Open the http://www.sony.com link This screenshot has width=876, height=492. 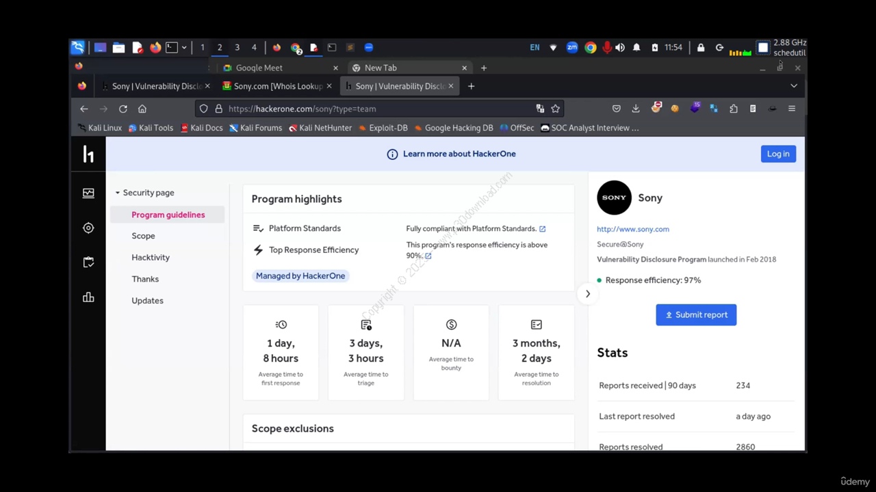tap(633, 229)
